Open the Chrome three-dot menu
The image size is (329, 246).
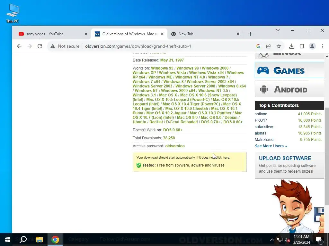tap(323, 46)
